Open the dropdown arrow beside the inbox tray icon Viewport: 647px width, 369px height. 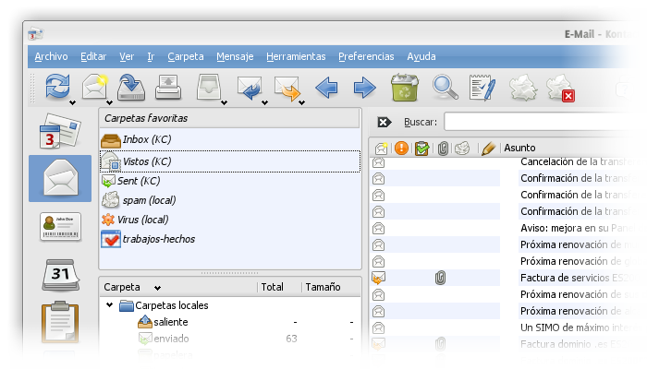[224, 102]
